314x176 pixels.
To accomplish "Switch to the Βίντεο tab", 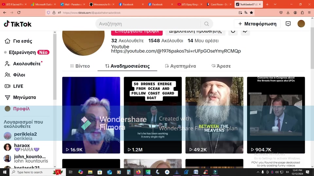I will pos(80,66).
